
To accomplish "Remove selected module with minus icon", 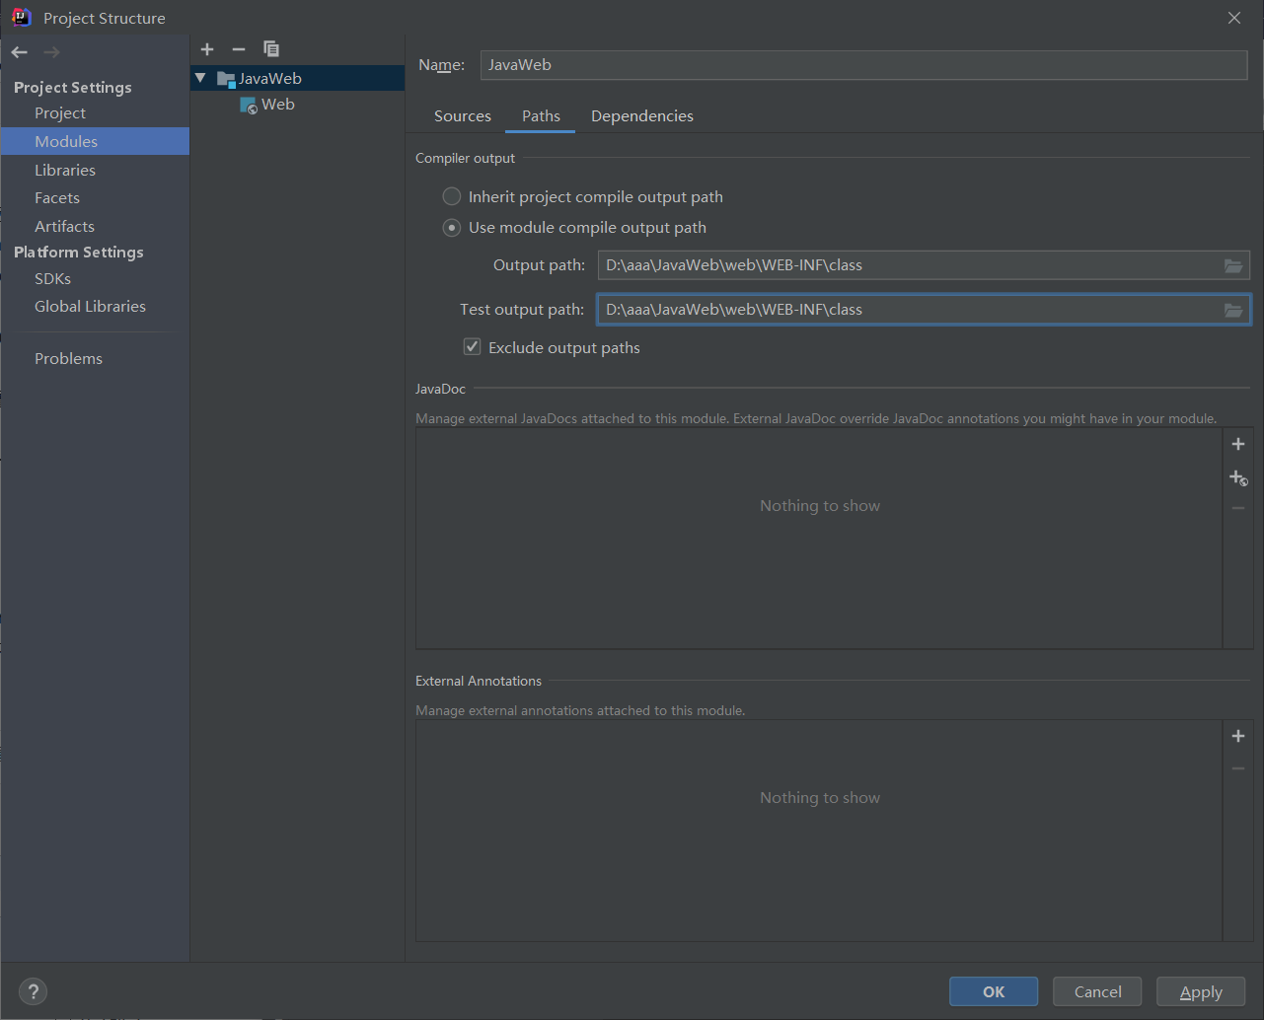I will click(239, 49).
